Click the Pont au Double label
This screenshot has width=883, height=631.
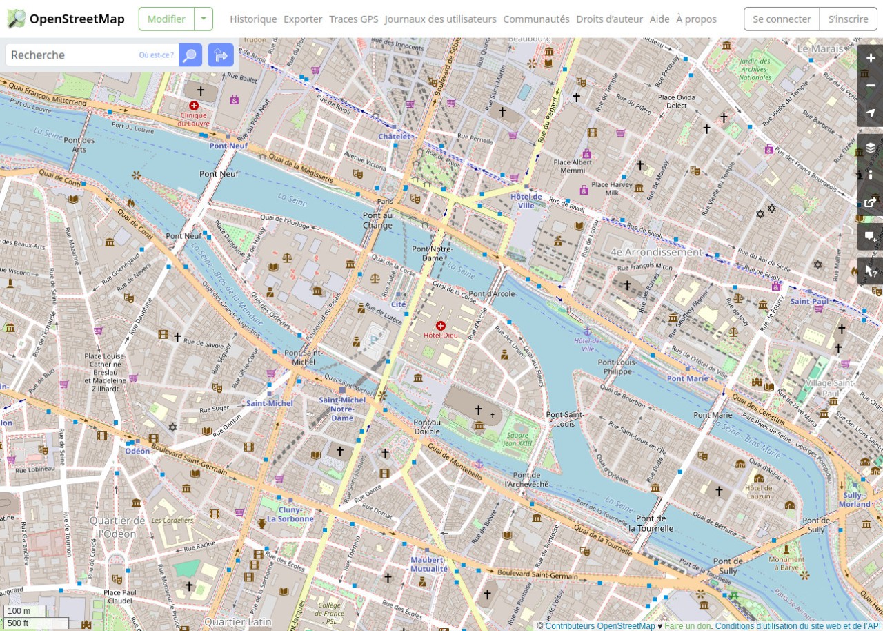coord(426,427)
